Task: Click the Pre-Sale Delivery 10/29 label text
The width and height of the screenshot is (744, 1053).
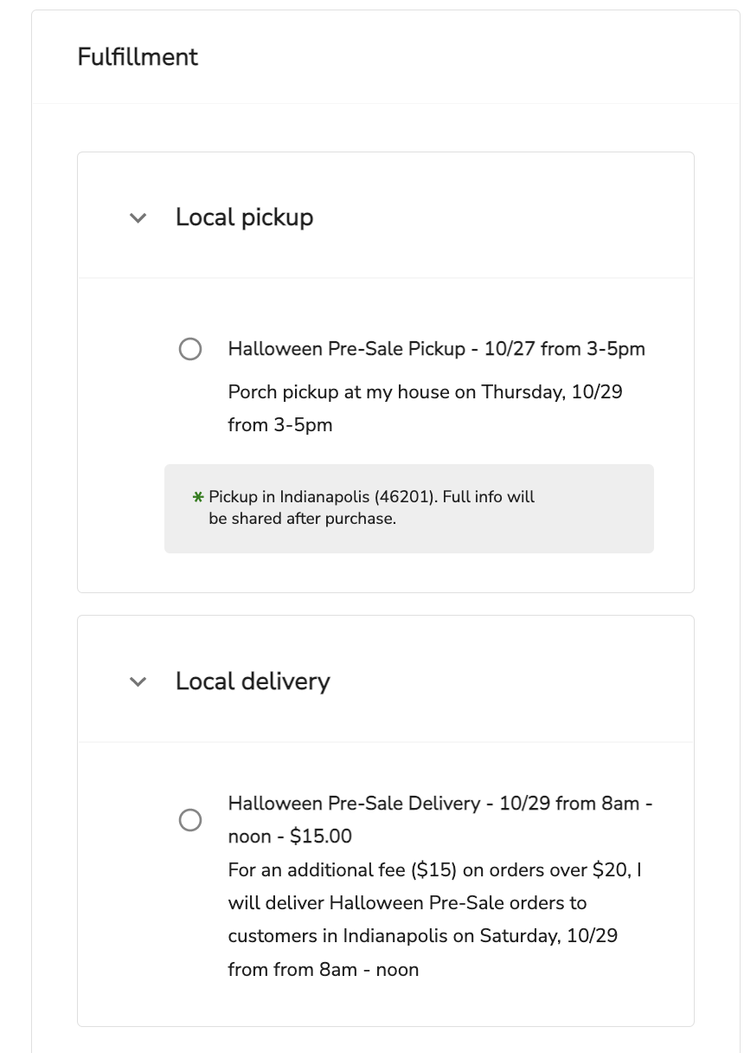Action: coord(439,804)
